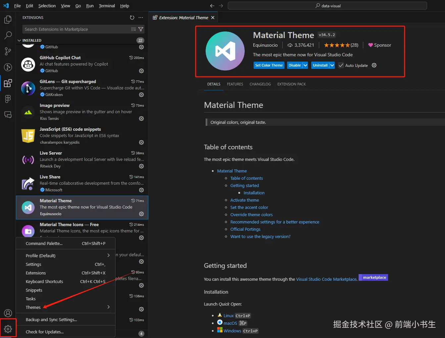The width and height of the screenshot is (445, 338).
Task: Open the Uninstall button dropdown arrow
Action: click(332, 65)
